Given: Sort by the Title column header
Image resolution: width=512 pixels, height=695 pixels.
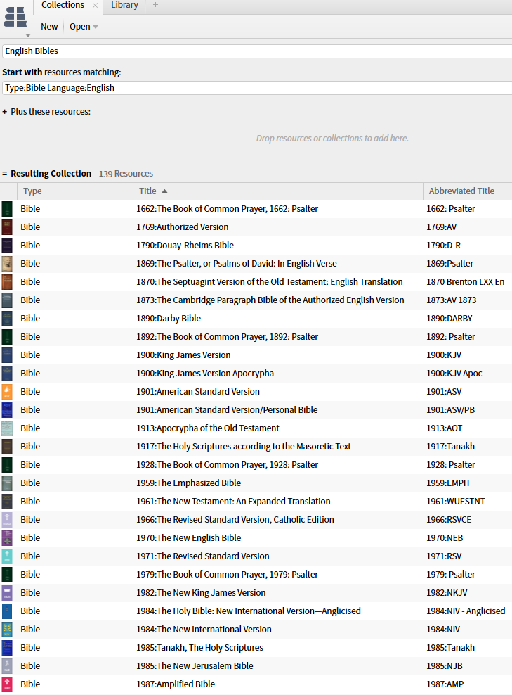Looking at the screenshot, I should coord(278,191).
